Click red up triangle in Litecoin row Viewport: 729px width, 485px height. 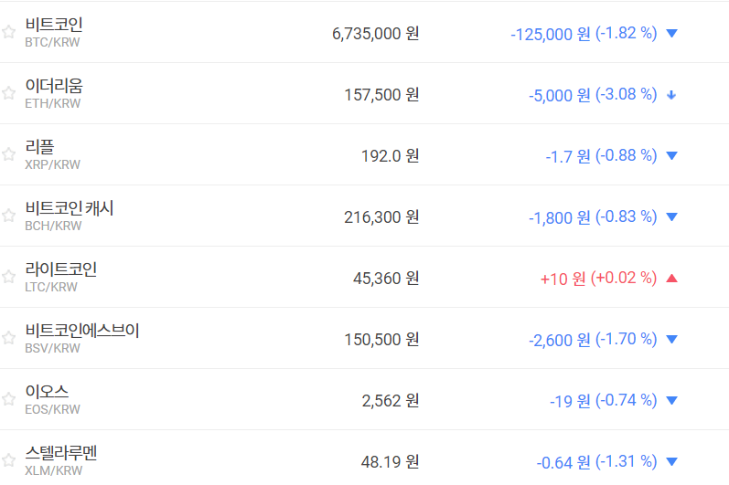(672, 279)
